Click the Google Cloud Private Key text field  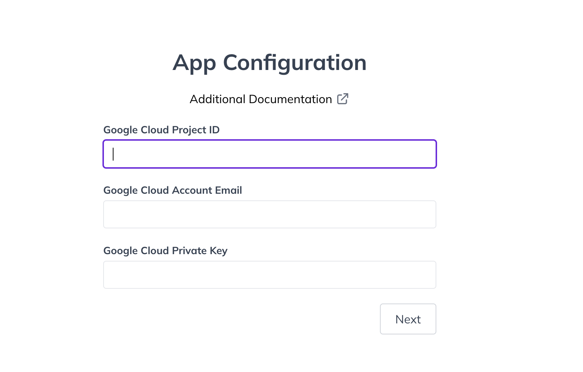(269, 274)
